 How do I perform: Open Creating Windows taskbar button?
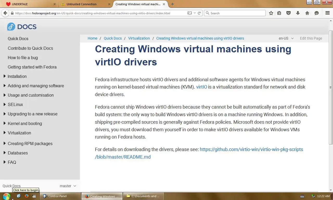(102, 196)
